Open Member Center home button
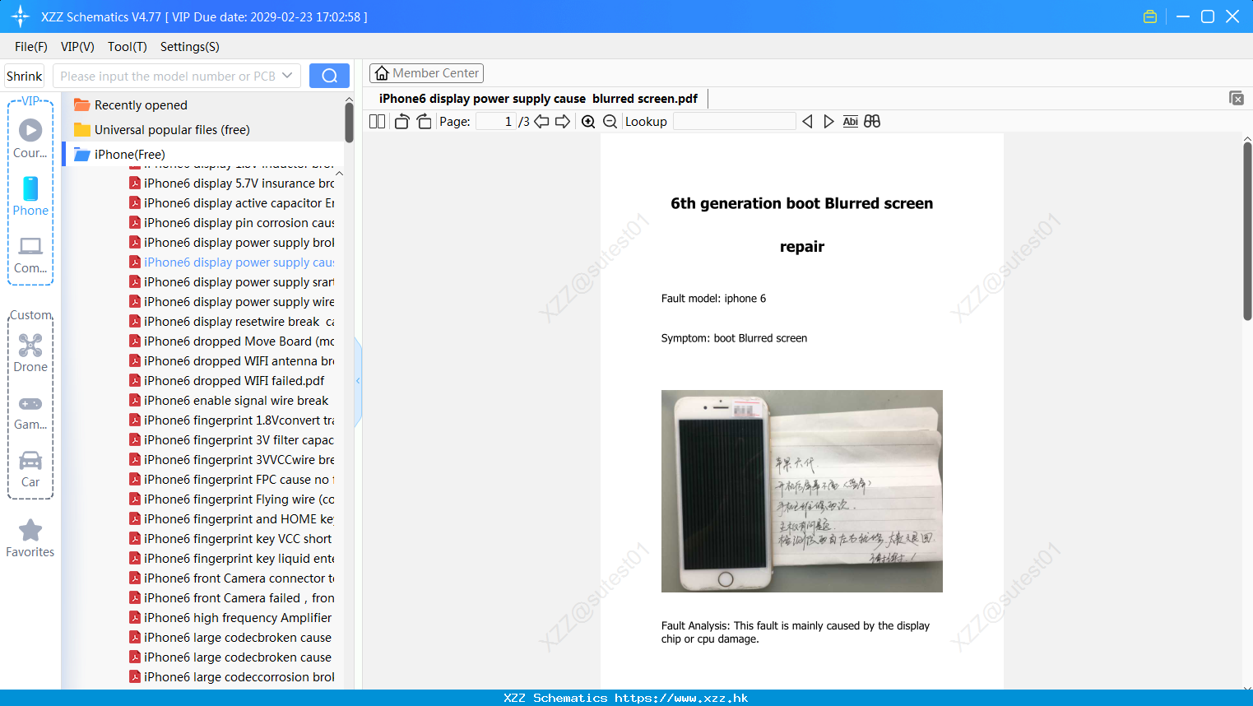Screen dimensions: 1253x706 coord(426,73)
